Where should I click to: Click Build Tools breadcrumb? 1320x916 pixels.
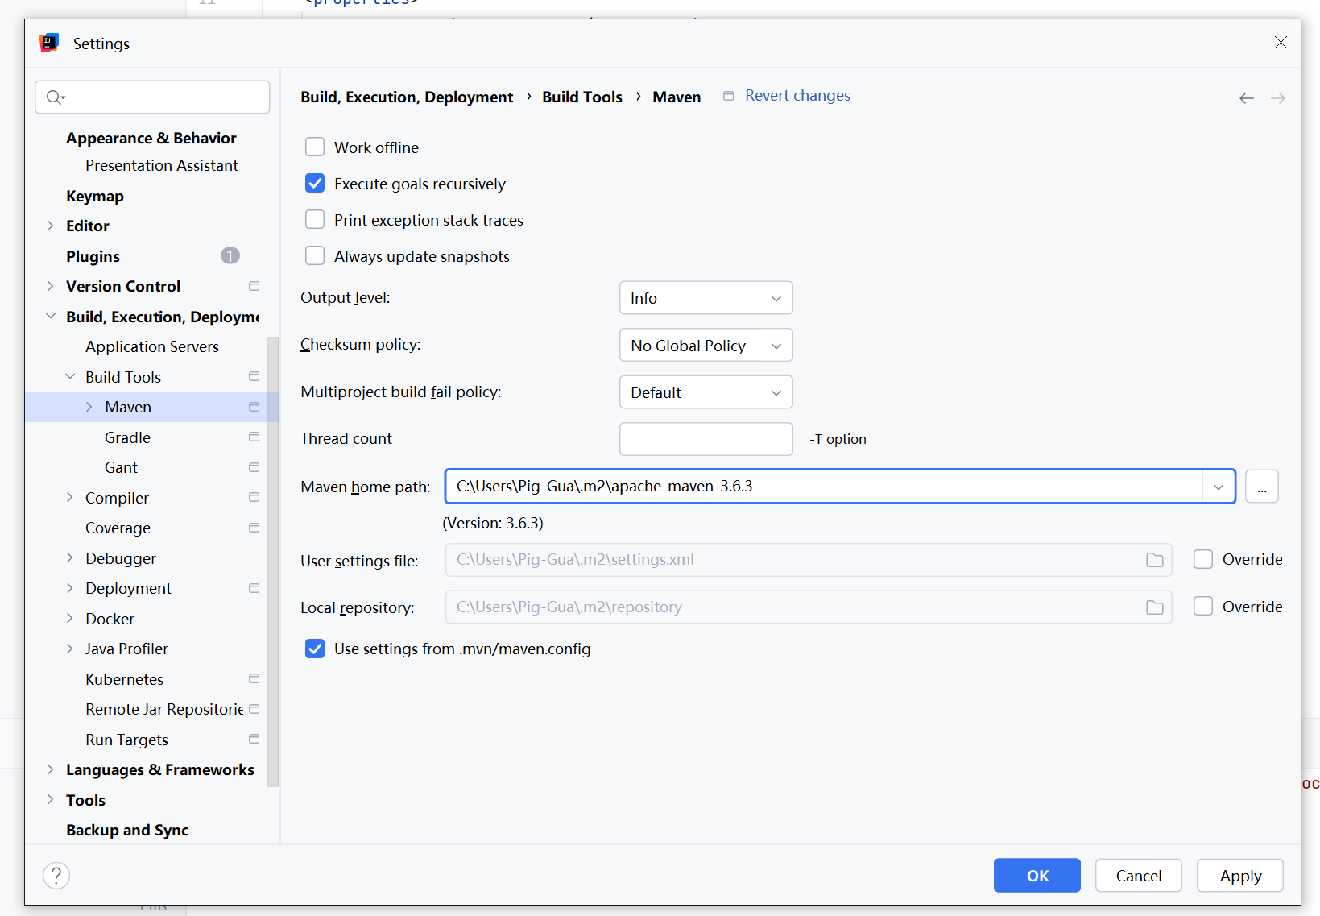point(582,97)
